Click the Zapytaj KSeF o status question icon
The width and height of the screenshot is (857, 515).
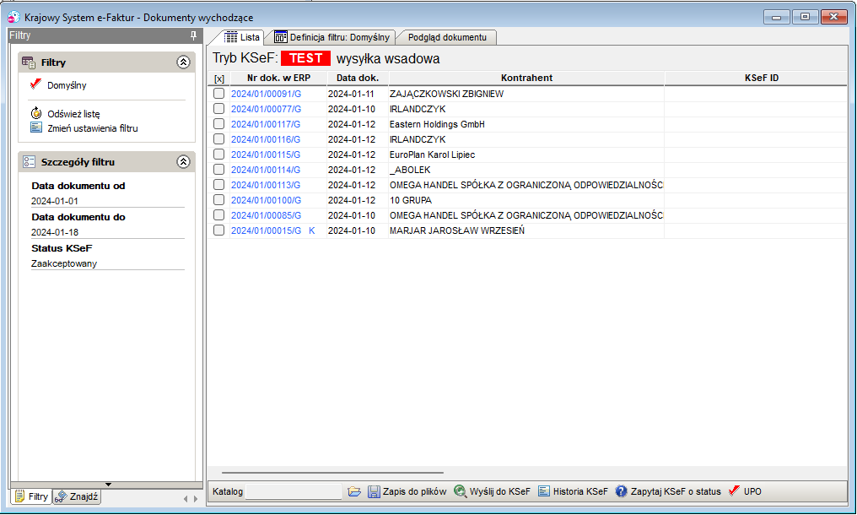(x=621, y=491)
